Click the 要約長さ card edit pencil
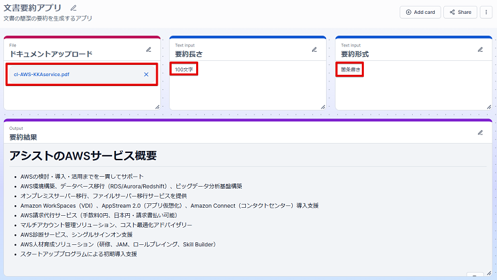This screenshot has height=280, width=497. tap(314, 49)
